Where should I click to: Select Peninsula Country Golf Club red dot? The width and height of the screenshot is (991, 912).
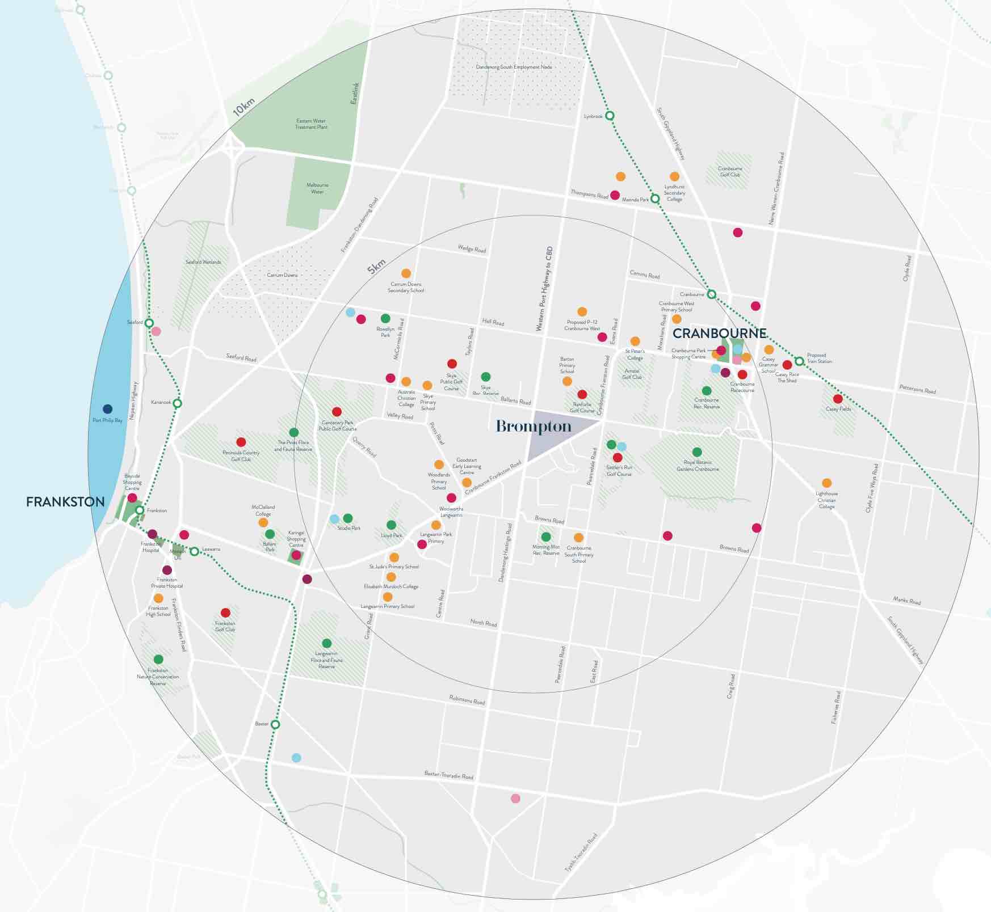pyautogui.click(x=241, y=442)
